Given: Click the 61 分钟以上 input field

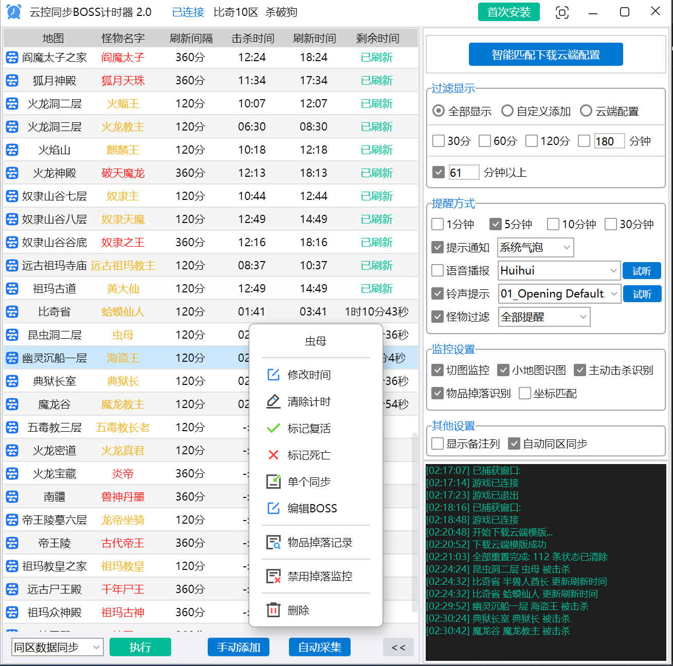Looking at the screenshot, I should click(464, 172).
